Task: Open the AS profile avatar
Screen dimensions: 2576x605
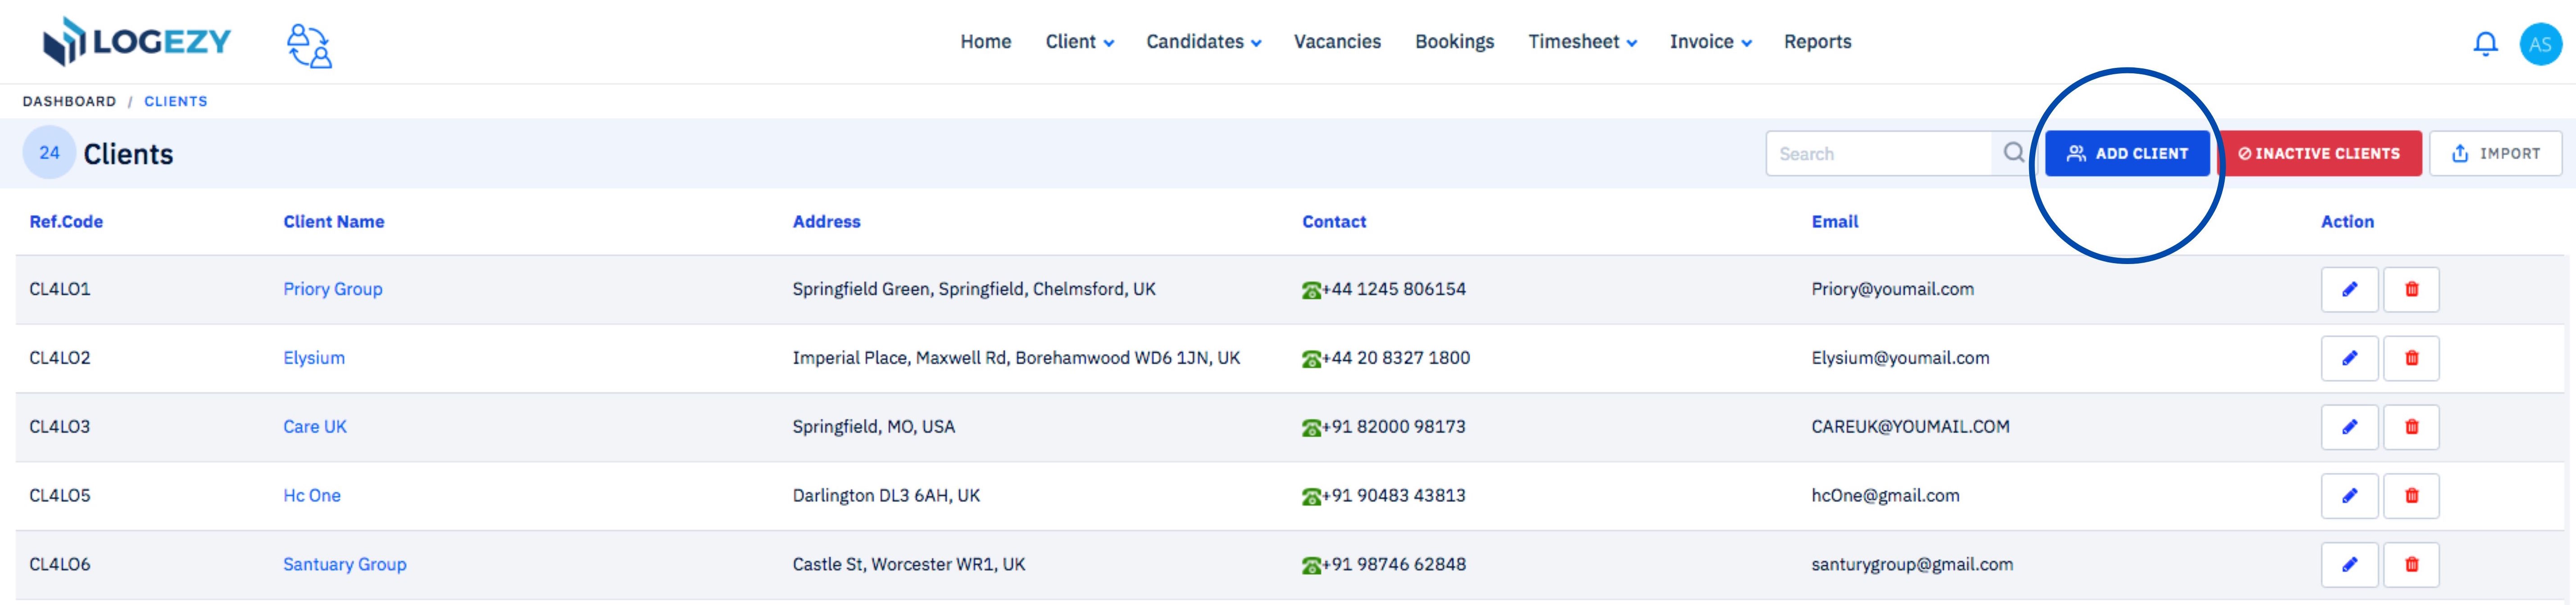Action: coord(2540,44)
